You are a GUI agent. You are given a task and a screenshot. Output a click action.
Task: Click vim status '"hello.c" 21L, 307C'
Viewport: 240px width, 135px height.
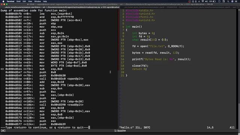pyautogui.click(x=135, y=127)
